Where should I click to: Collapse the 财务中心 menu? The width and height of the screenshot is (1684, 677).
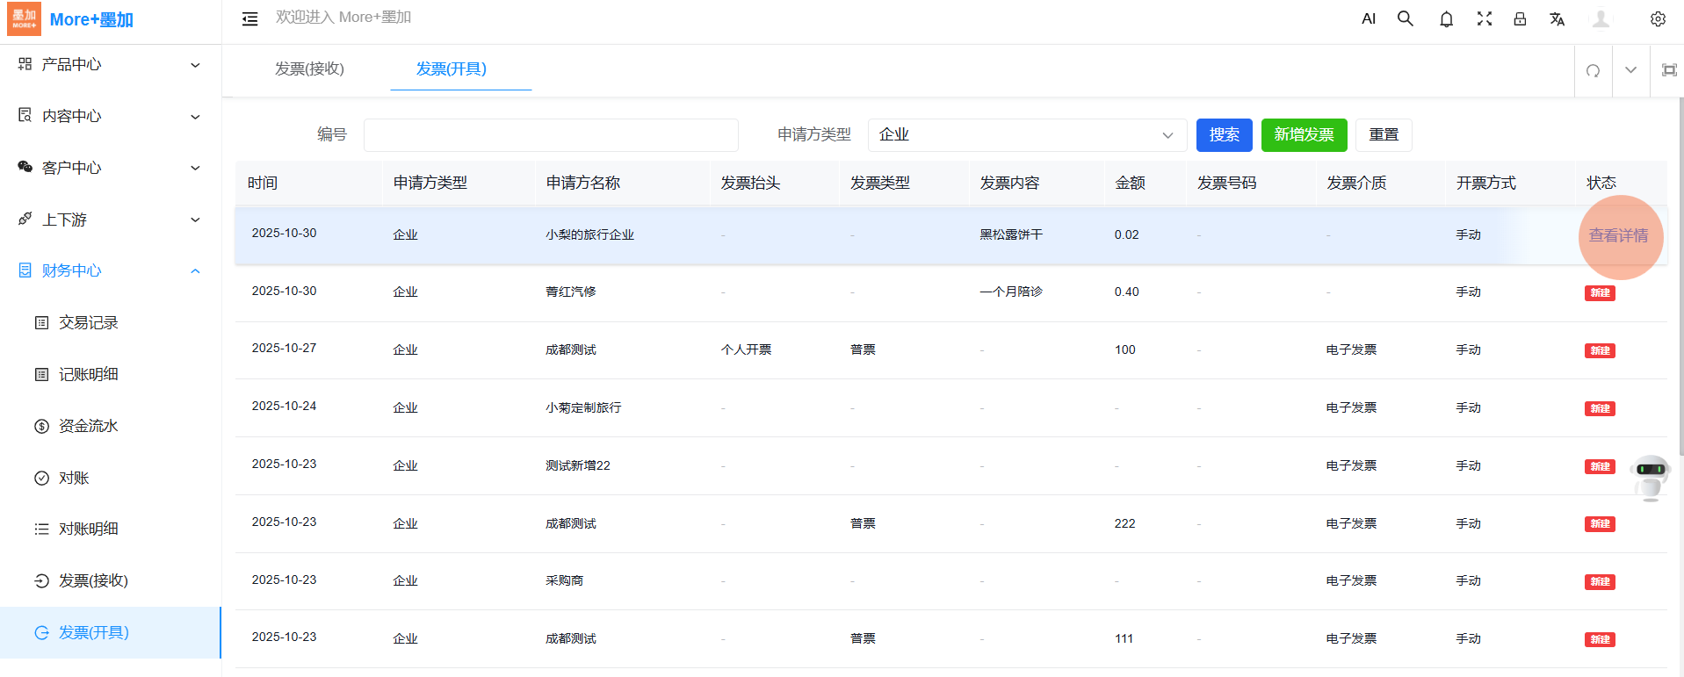click(x=110, y=270)
